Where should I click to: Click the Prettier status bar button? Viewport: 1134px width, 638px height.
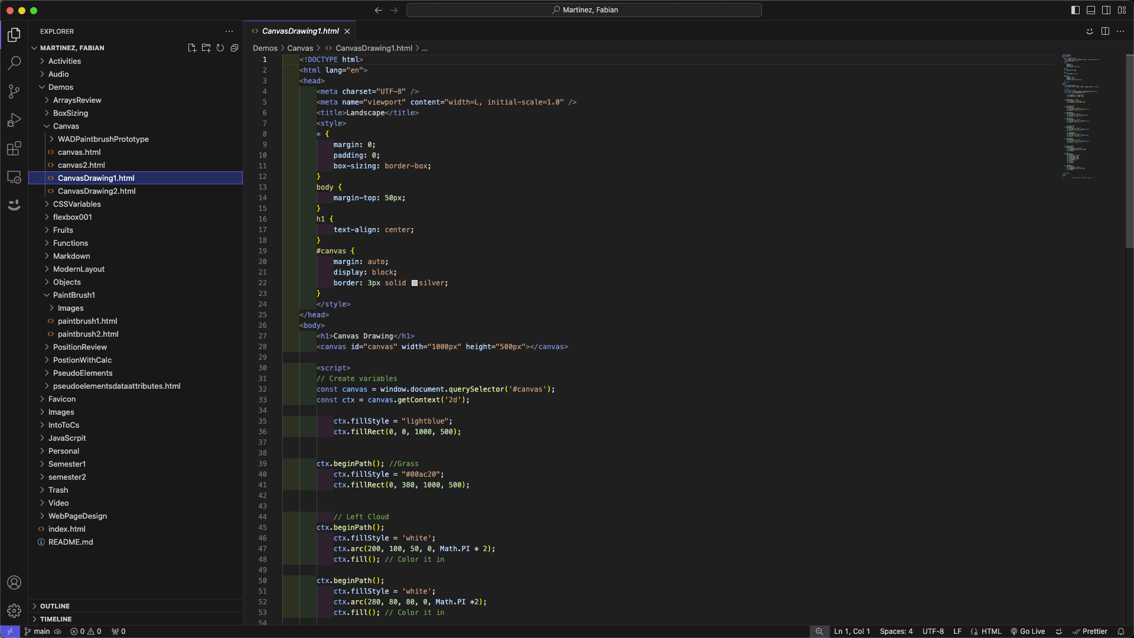[1090, 632]
